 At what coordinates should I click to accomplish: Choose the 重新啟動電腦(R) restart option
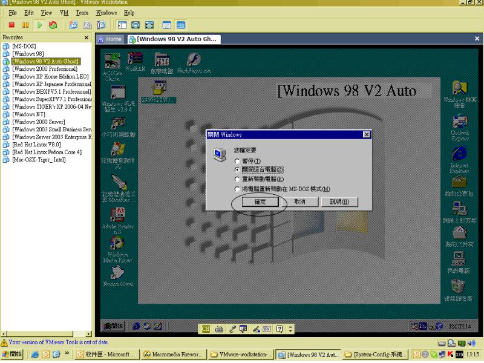[237, 179]
